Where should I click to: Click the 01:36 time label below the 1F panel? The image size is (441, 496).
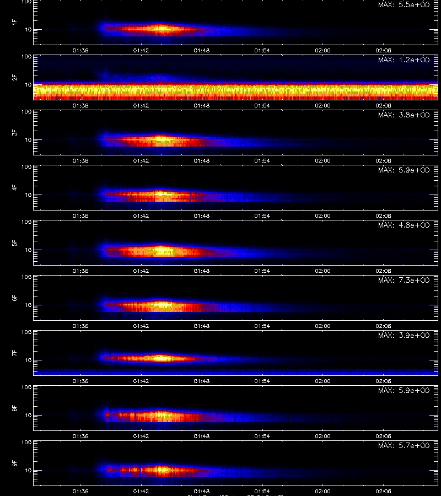[80, 51]
